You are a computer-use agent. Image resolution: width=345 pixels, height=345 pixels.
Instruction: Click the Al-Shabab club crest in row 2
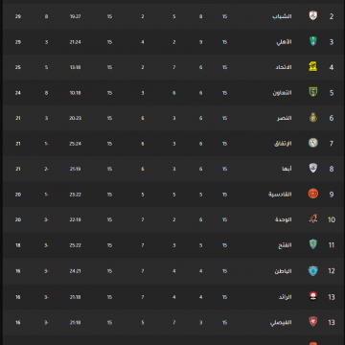[313, 15]
